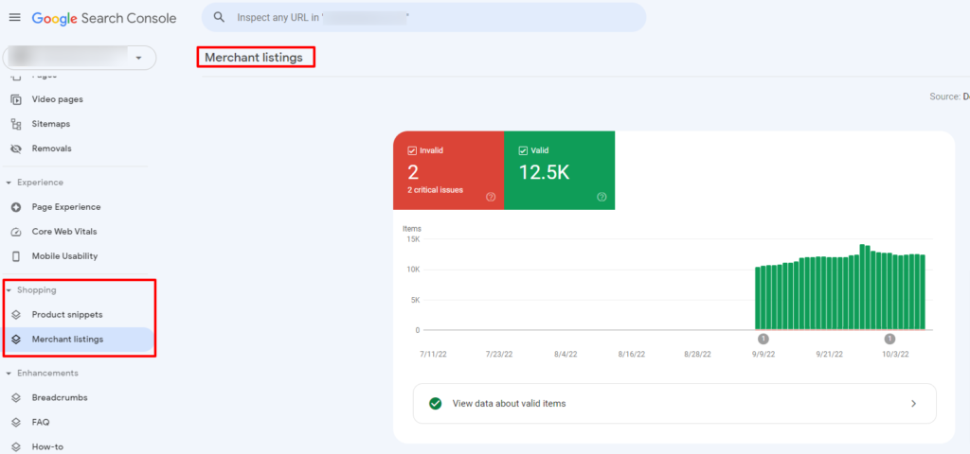Toggle the Valid checkbox
The width and height of the screenshot is (970, 454).
tap(523, 150)
